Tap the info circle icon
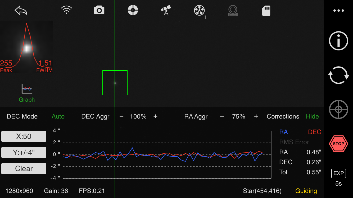Image resolution: width=353 pixels, height=198 pixels. click(x=338, y=41)
